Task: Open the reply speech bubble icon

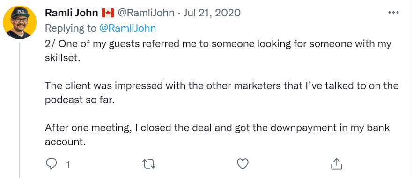Action: [52, 164]
